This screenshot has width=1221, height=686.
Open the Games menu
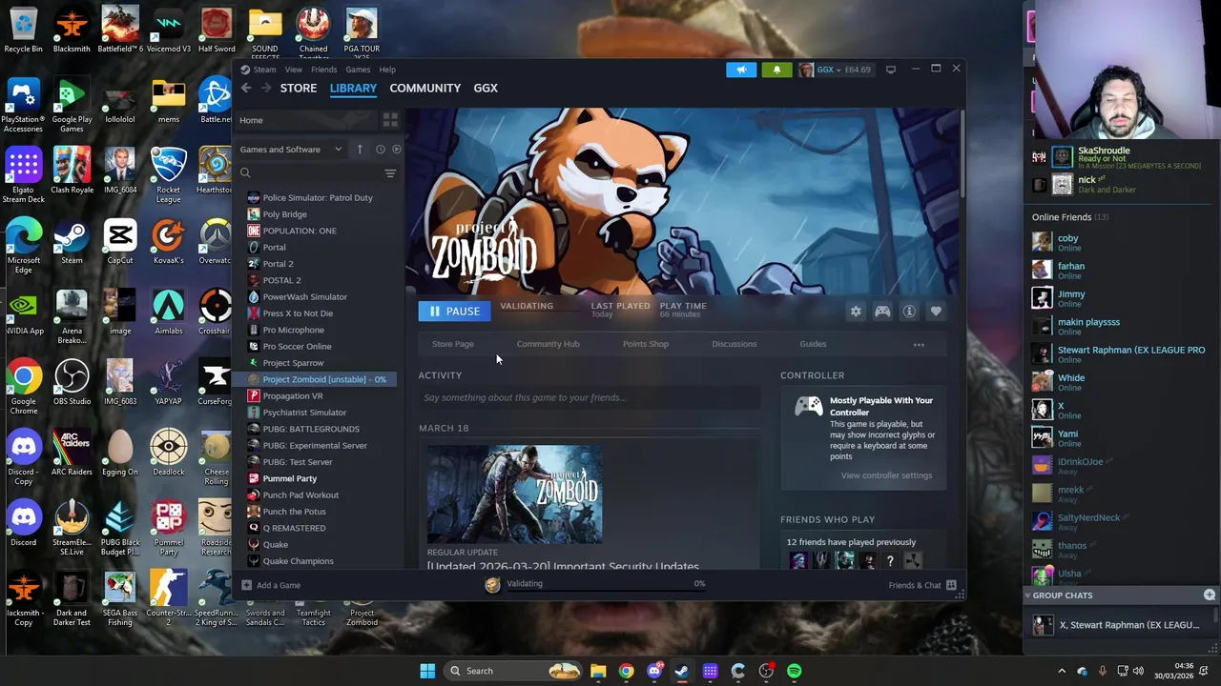click(x=358, y=70)
